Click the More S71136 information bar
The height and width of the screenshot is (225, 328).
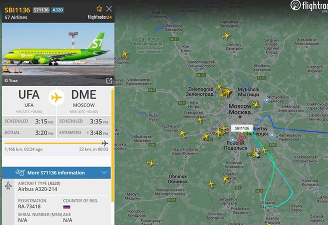tap(56, 172)
